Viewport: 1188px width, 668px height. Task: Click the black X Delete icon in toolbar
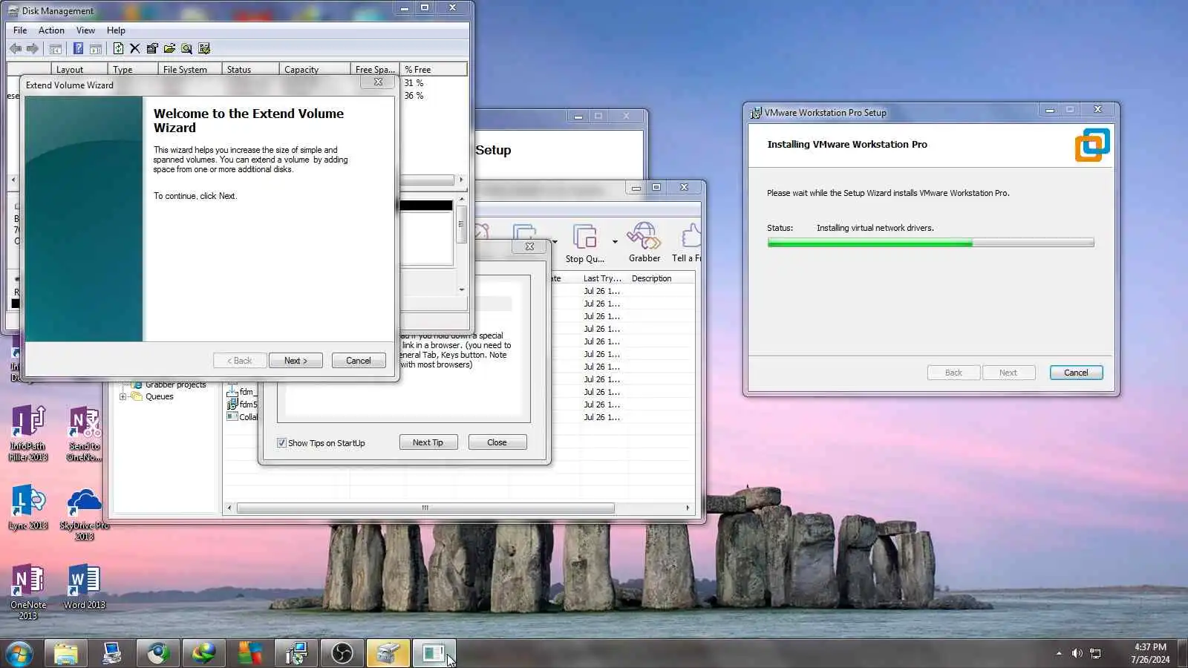[x=134, y=49]
